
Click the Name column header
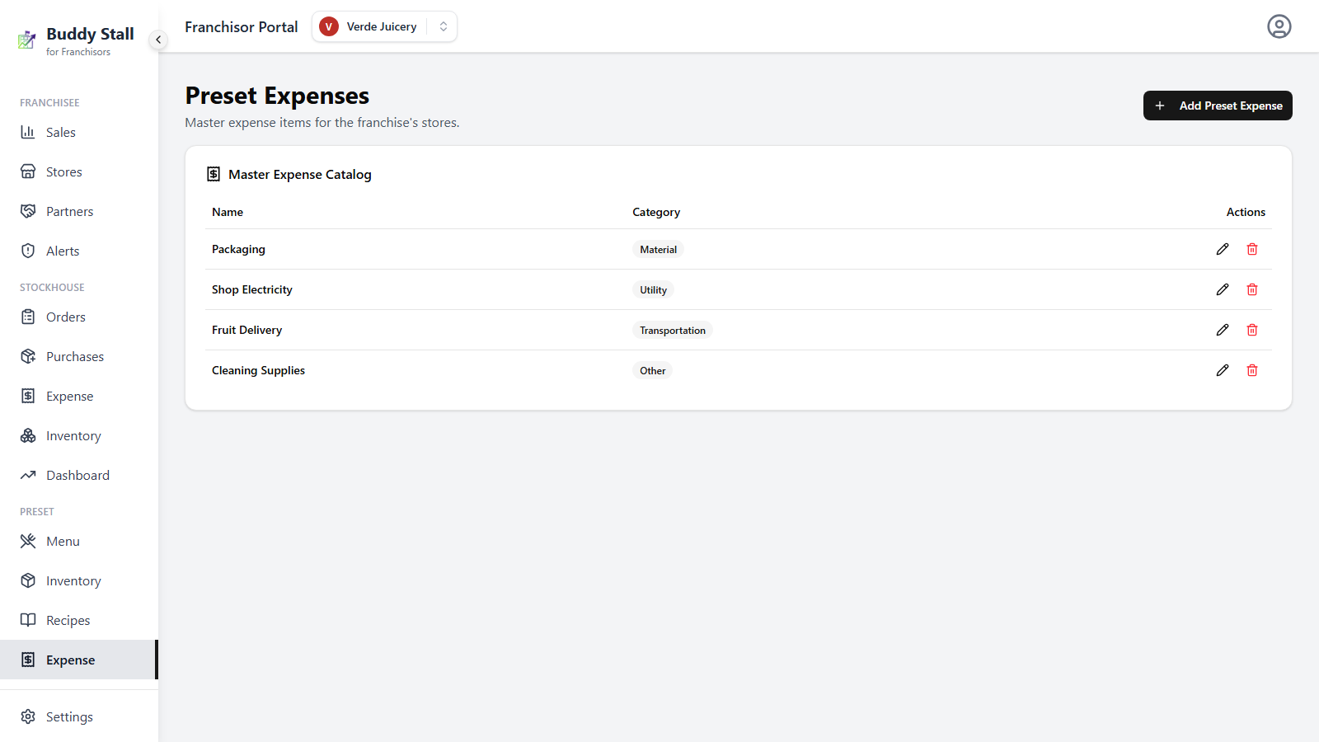pyautogui.click(x=228, y=212)
